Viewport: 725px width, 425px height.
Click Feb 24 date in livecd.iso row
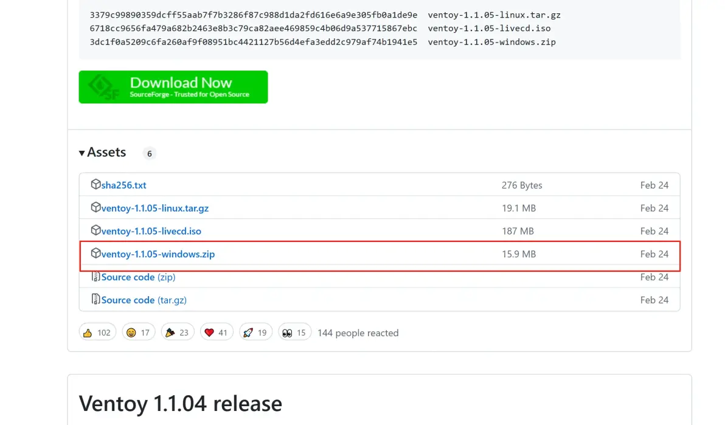(x=654, y=231)
